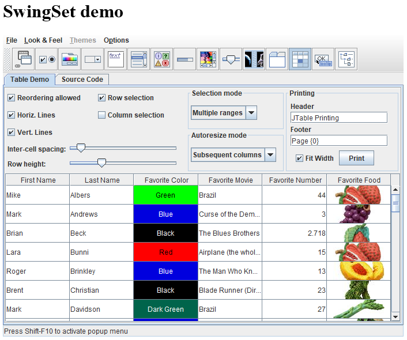
Task: Open the Themes menu
Action: pos(83,40)
